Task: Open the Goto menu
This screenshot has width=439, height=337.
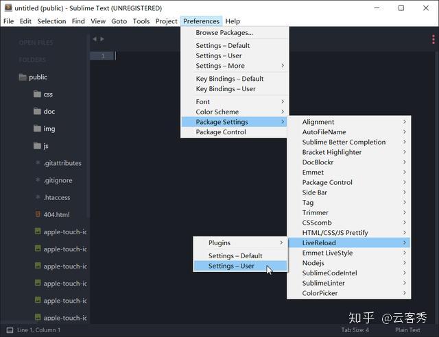Action: (x=119, y=21)
